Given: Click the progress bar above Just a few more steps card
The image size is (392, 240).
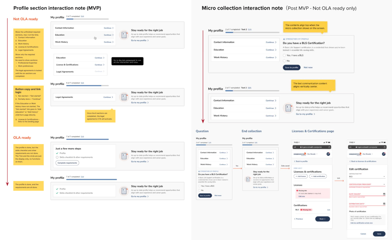Looking at the screenshot, I should 87,139.
